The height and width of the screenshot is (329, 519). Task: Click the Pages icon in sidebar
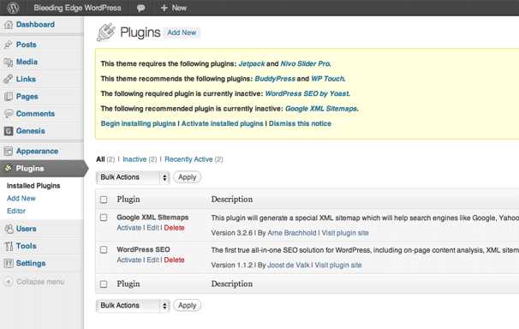click(9, 96)
